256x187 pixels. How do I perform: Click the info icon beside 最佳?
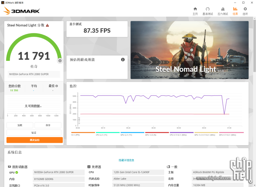[x=57, y=86]
